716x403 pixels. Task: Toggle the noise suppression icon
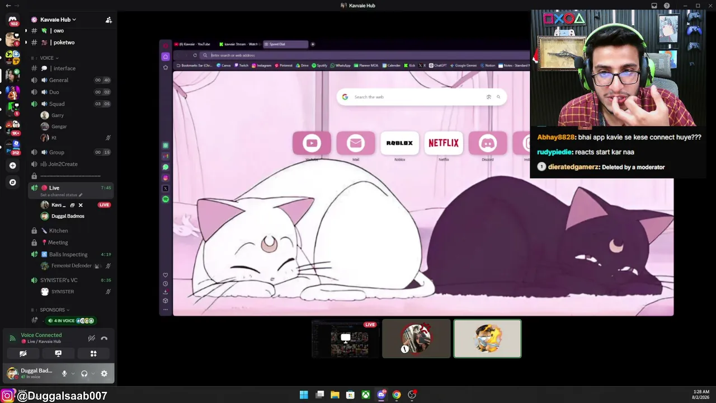pyautogui.click(x=91, y=338)
